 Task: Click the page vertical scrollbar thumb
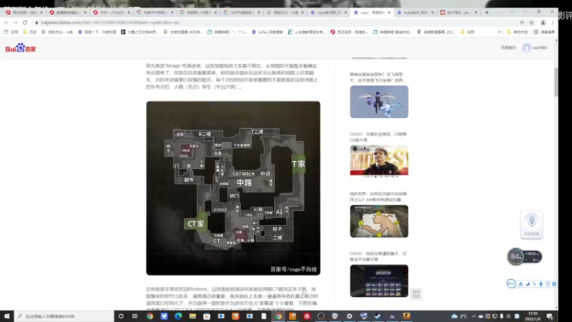556,82
